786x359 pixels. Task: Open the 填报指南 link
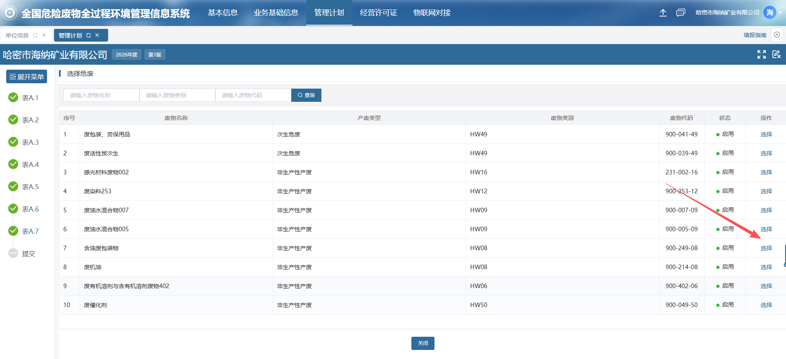point(755,35)
